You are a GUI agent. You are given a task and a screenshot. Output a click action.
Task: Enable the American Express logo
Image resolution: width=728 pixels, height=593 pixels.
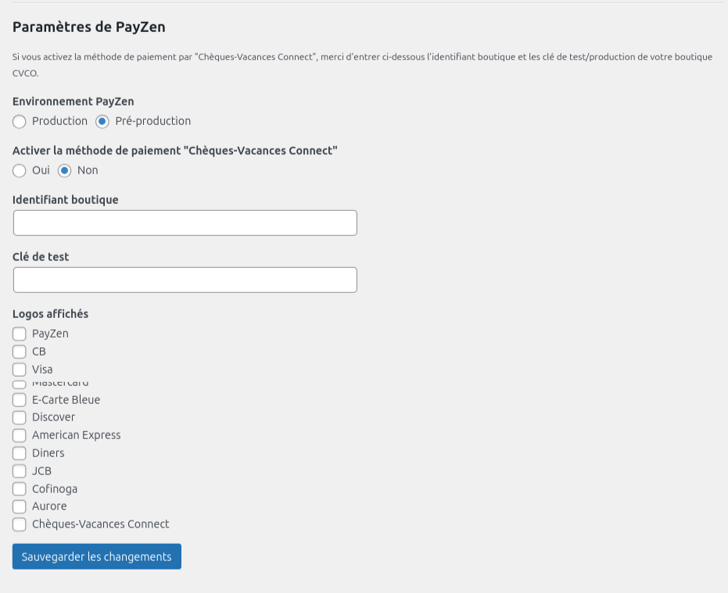19,435
